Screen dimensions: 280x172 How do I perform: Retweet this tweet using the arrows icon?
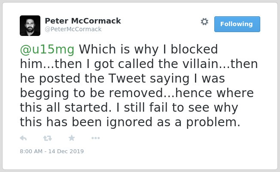pos(48,138)
